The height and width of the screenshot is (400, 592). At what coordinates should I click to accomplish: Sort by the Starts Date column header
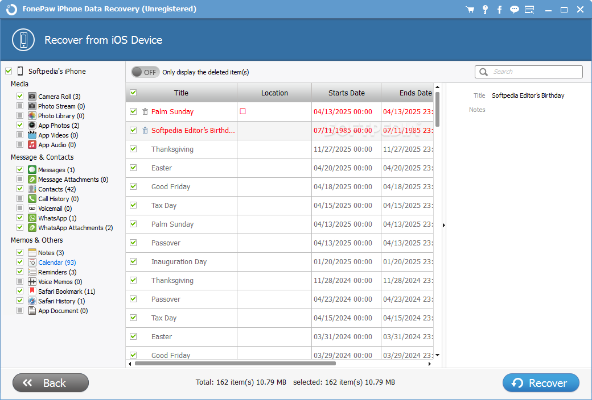point(347,93)
